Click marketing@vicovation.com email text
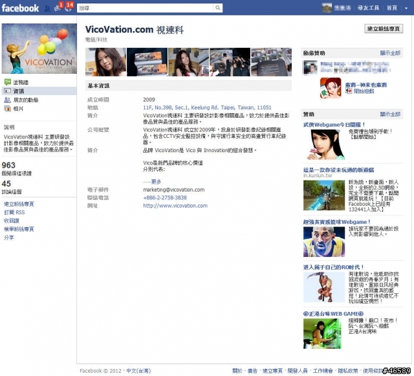 [x=174, y=190]
